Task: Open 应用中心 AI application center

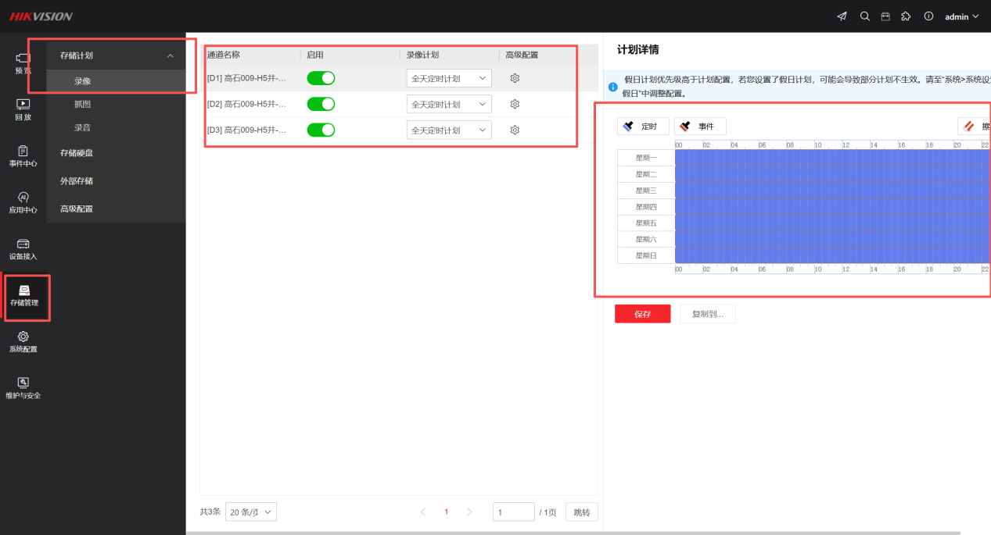Action: pyautogui.click(x=23, y=202)
